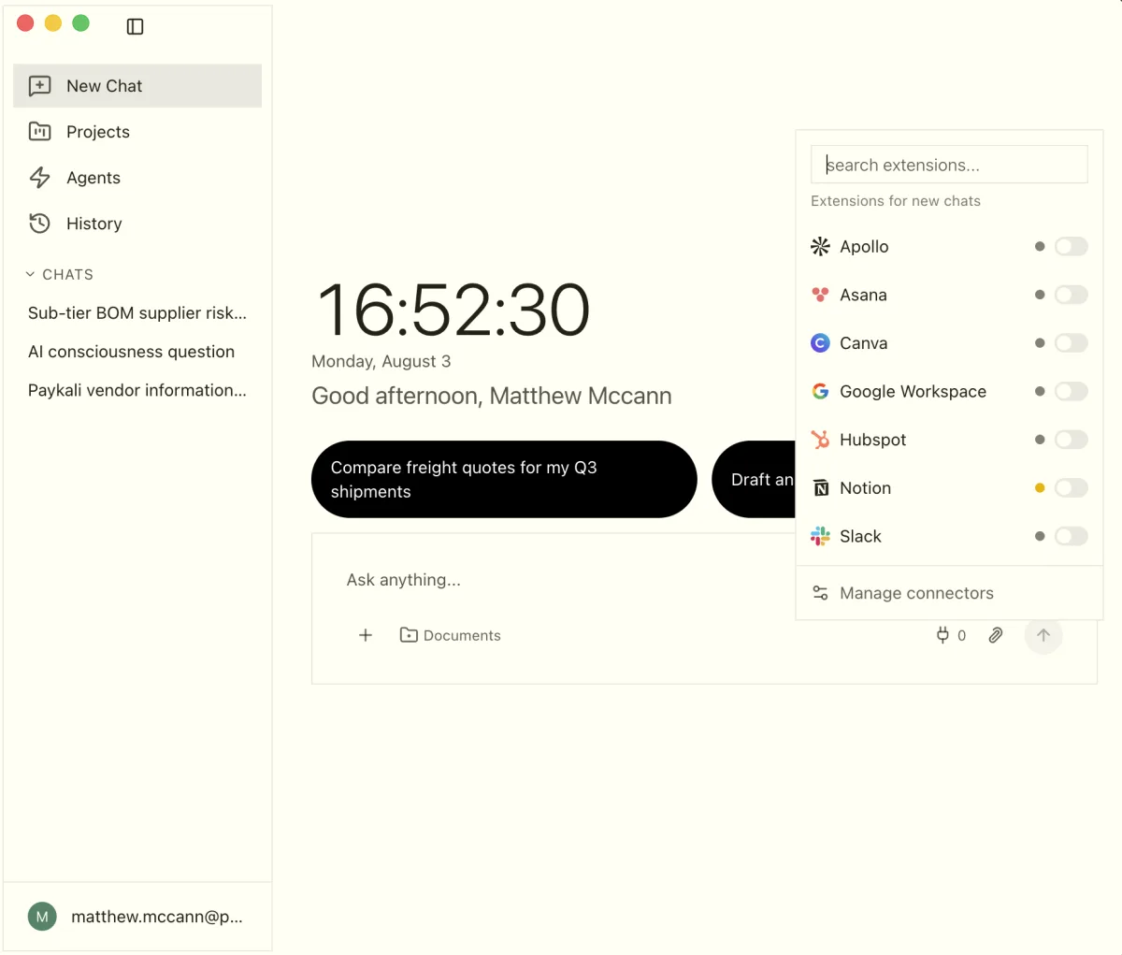Turn on the Google Workspace toggle
This screenshot has height=955, width=1122.
pyautogui.click(x=1072, y=391)
